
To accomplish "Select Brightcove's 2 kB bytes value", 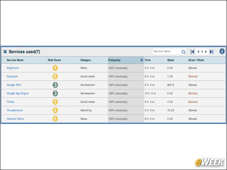I will click(x=170, y=68).
